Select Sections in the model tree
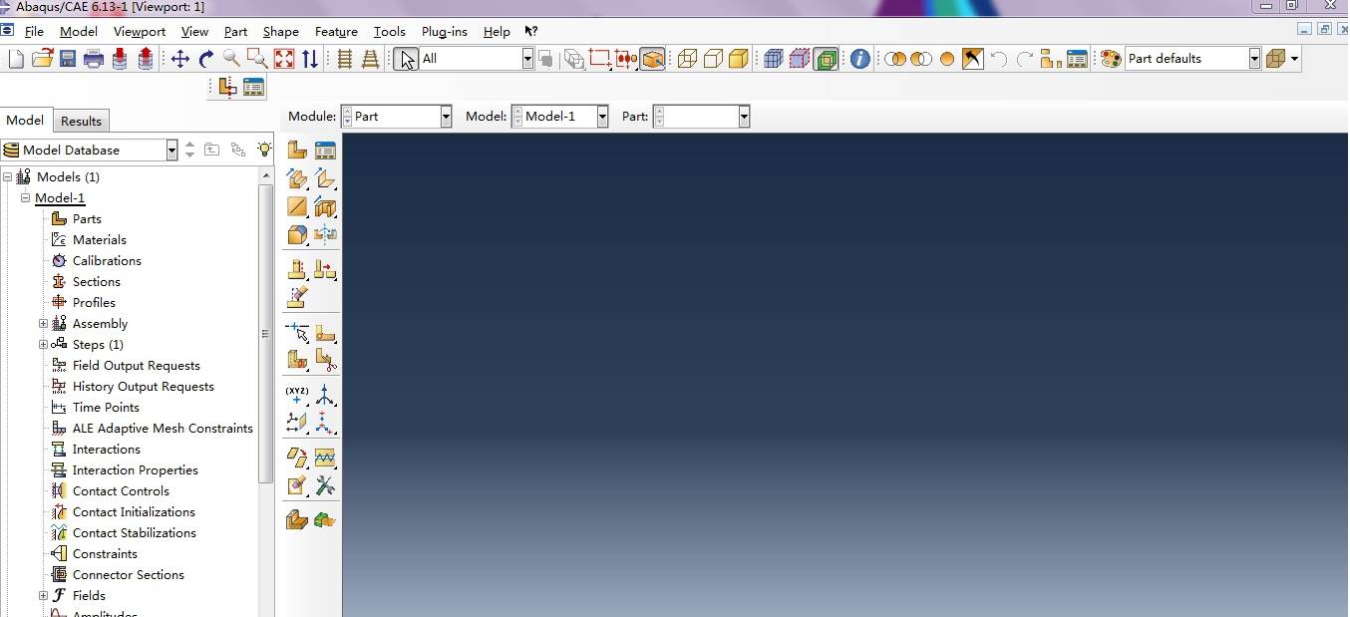1350x617 pixels. point(97,282)
